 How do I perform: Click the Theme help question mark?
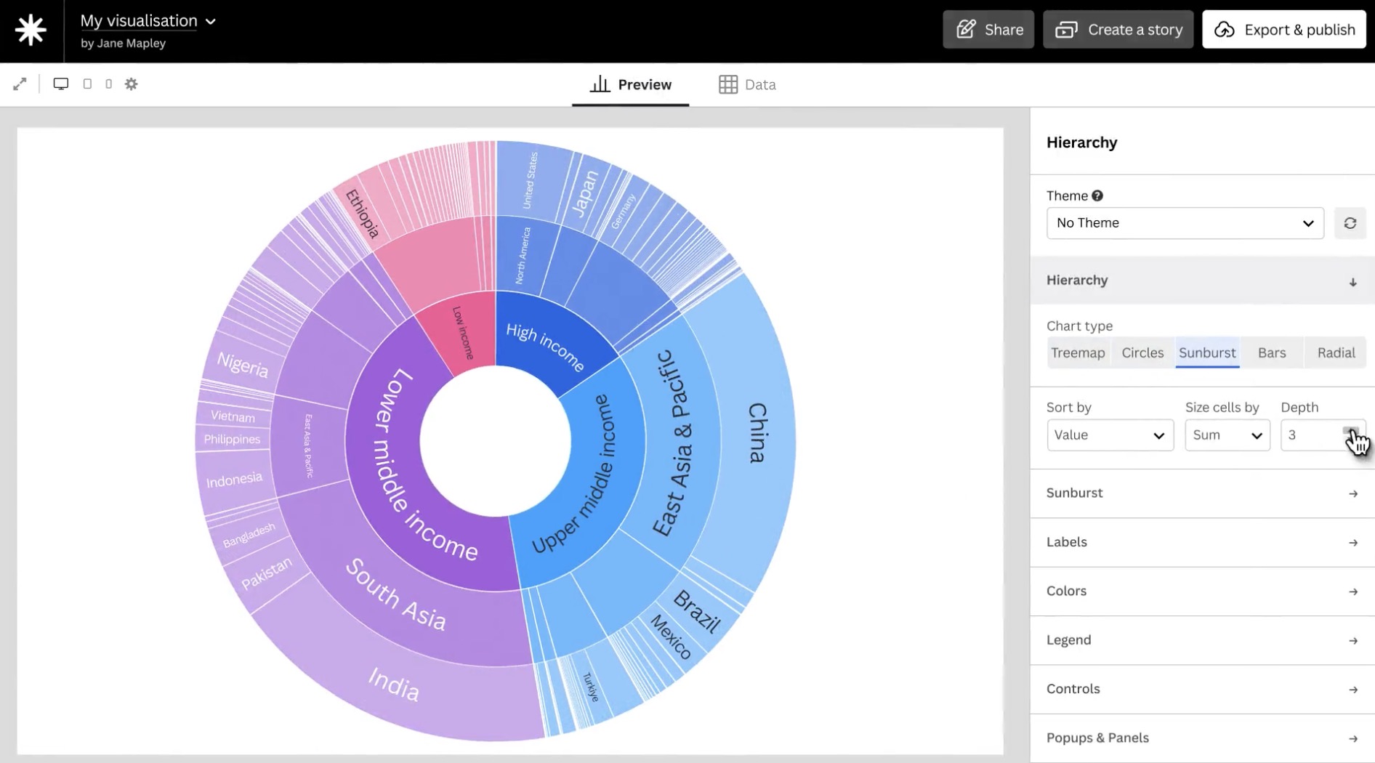tap(1097, 195)
